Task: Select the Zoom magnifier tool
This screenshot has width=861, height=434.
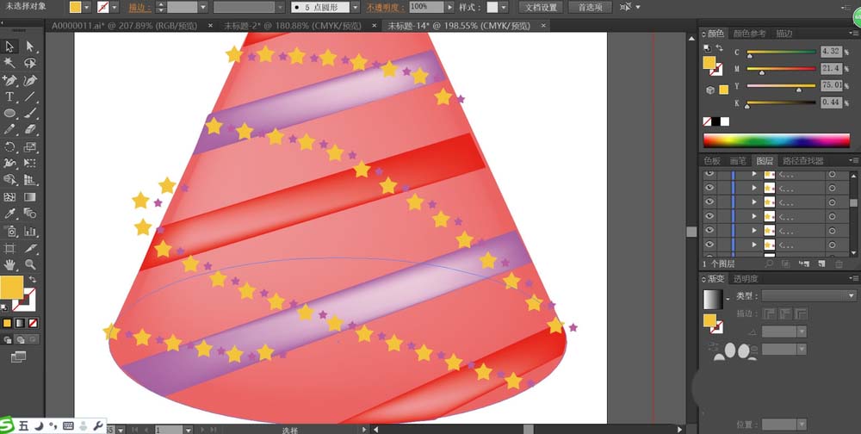Action: point(29,265)
